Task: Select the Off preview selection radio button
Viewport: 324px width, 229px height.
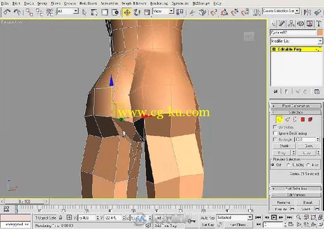Action: 273,164
